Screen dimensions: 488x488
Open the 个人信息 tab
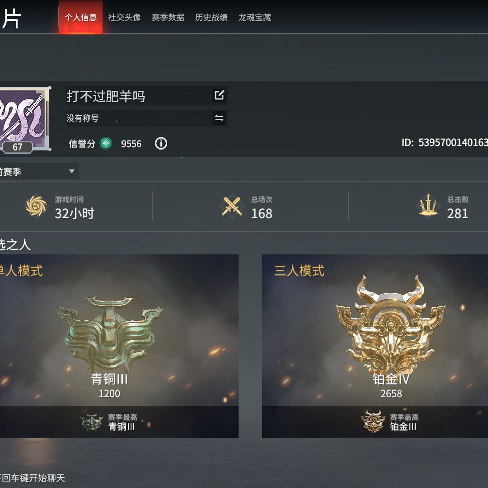(81, 17)
